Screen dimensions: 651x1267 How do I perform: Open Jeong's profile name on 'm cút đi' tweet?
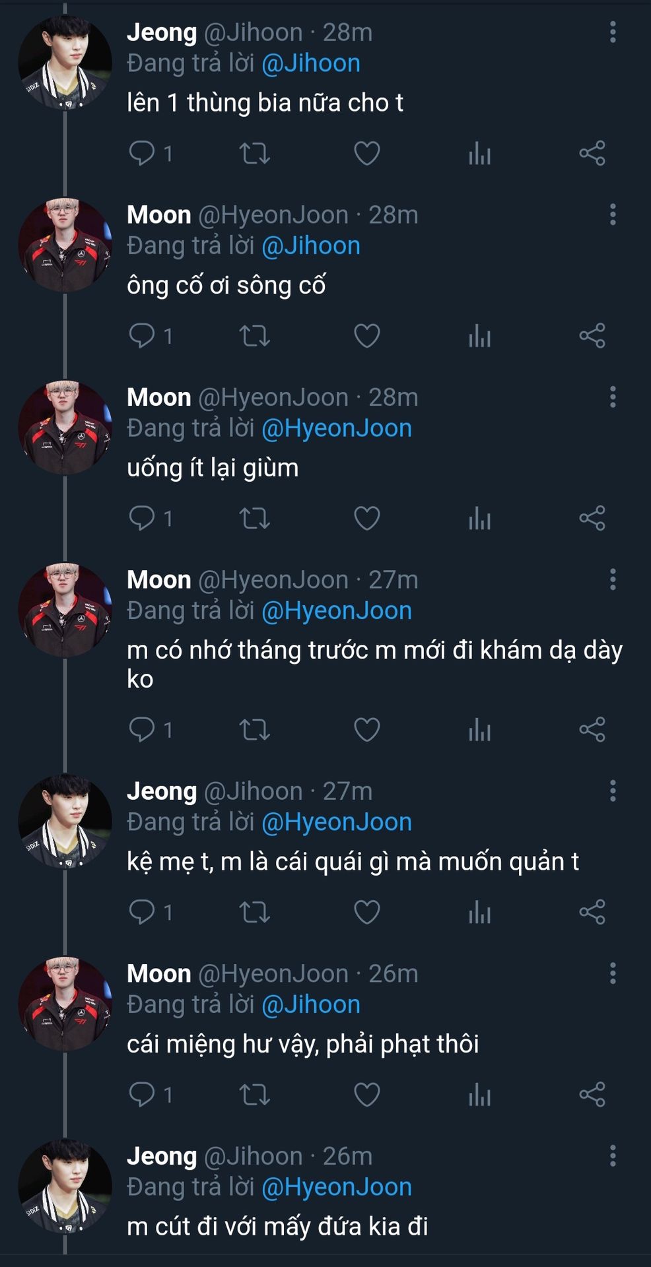click(x=162, y=1156)
